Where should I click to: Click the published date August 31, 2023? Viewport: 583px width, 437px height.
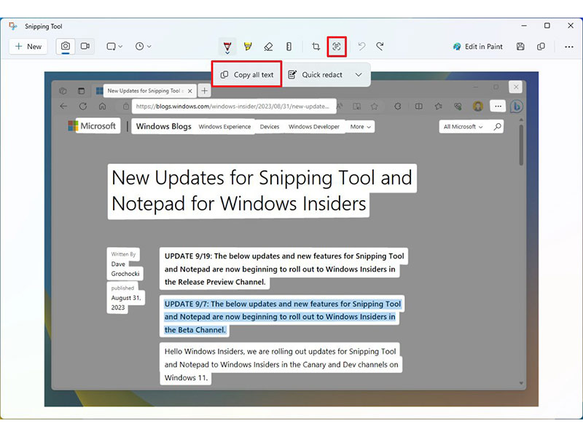(x=125, y=302)
